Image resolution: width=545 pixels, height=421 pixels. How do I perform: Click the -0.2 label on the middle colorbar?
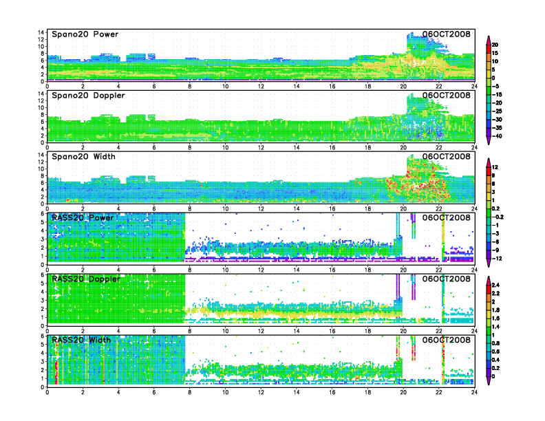[498, 217]
